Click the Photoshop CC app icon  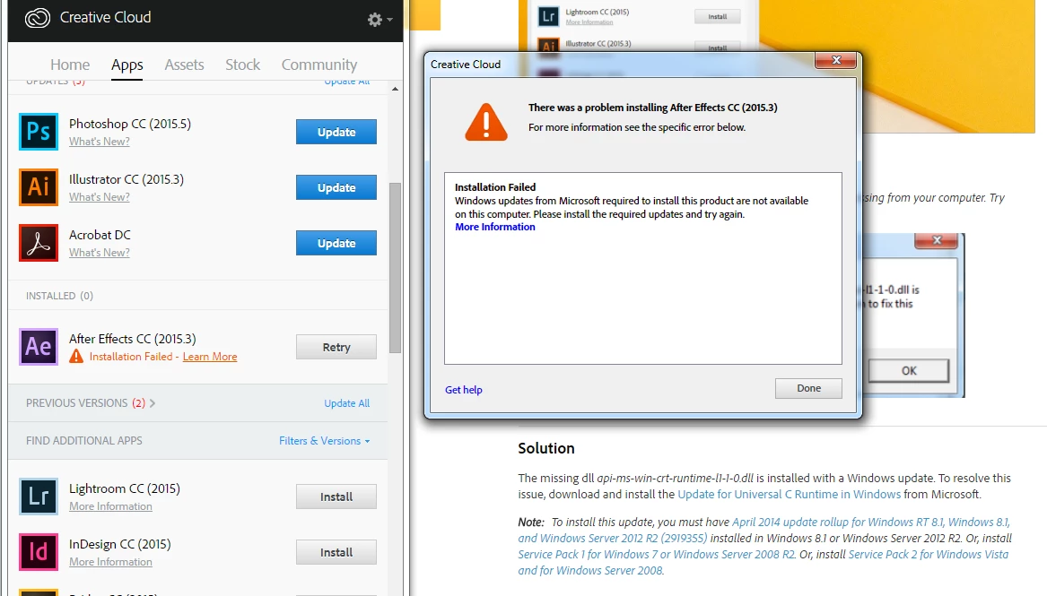(38, 132)
